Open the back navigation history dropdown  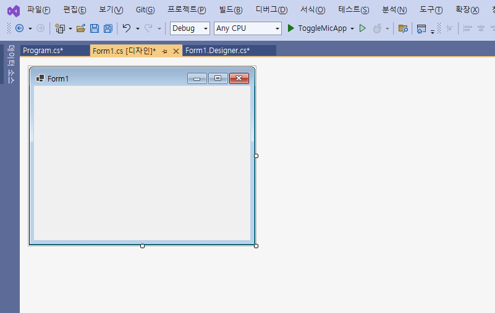(x=30, y=29)
